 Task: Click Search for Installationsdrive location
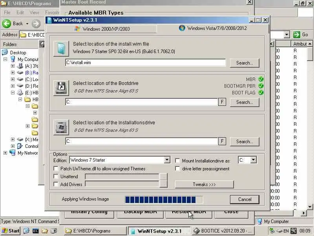pyautogui.click(x=245, y=142)
